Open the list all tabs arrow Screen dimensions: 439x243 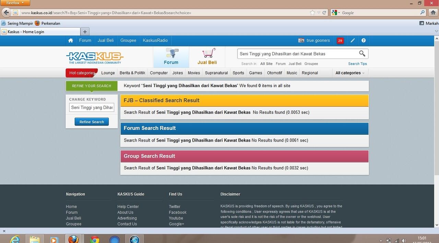pos(436,32)
